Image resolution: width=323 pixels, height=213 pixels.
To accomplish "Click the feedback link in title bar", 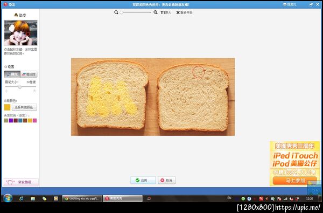I will (290, 4).
